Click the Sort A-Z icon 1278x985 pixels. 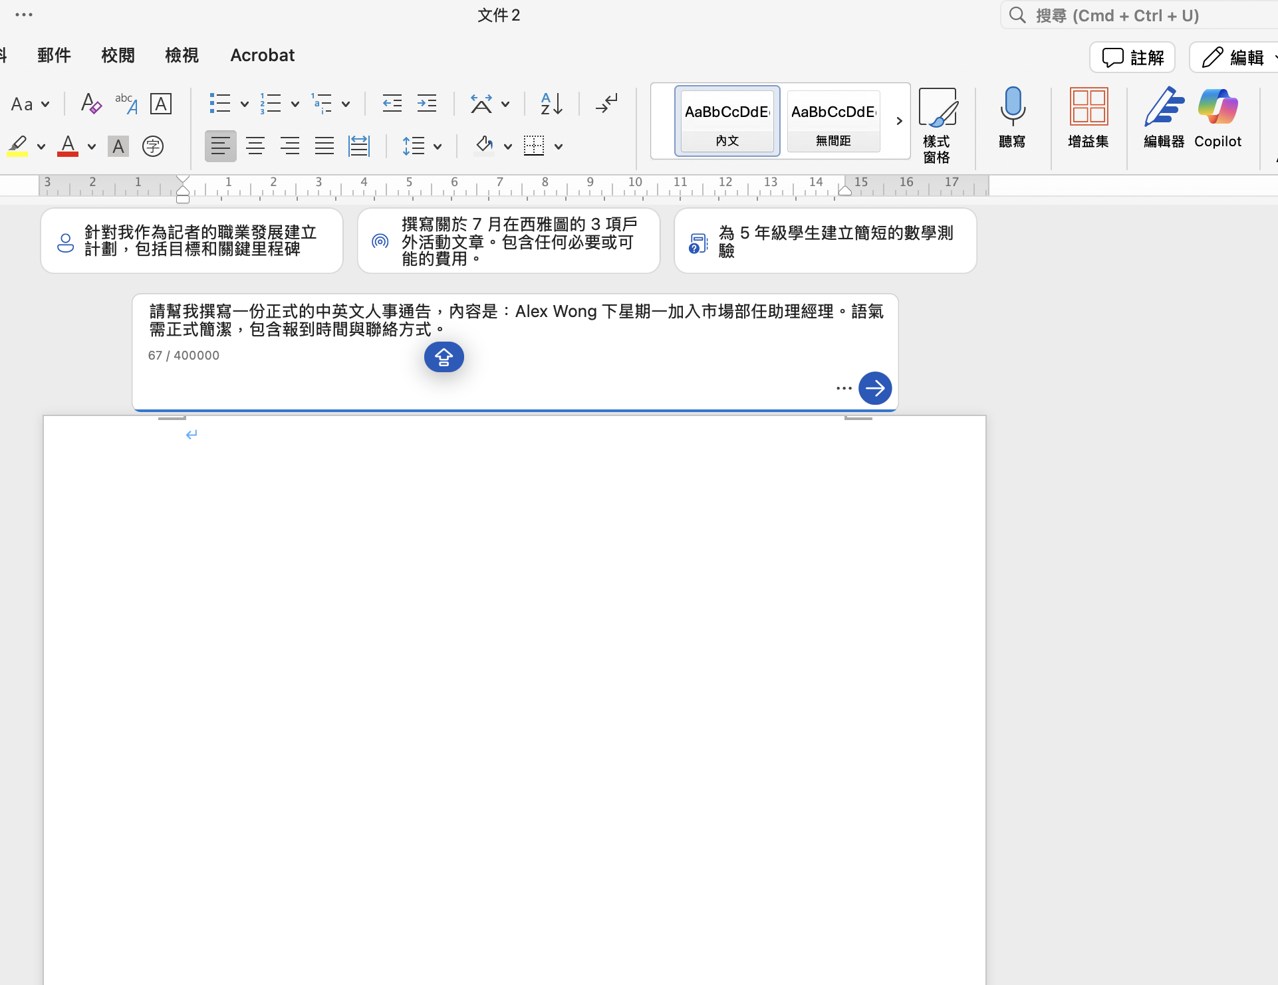click(551, 104)
